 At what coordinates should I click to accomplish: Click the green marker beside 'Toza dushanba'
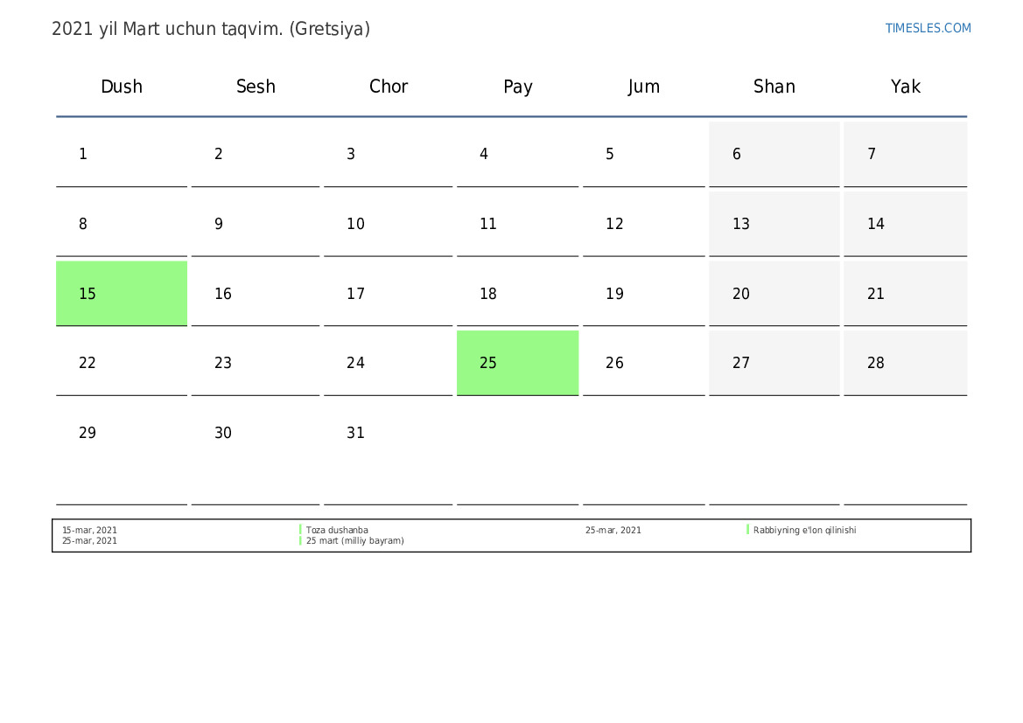pos(300,530)
